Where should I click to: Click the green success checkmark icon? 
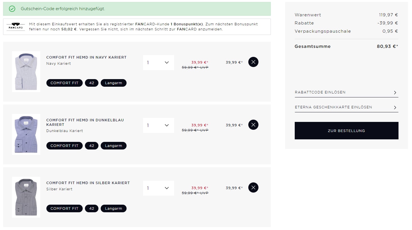pos(12,9)
